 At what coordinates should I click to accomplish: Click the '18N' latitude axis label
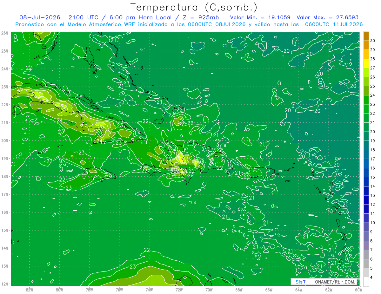point(5,176)
